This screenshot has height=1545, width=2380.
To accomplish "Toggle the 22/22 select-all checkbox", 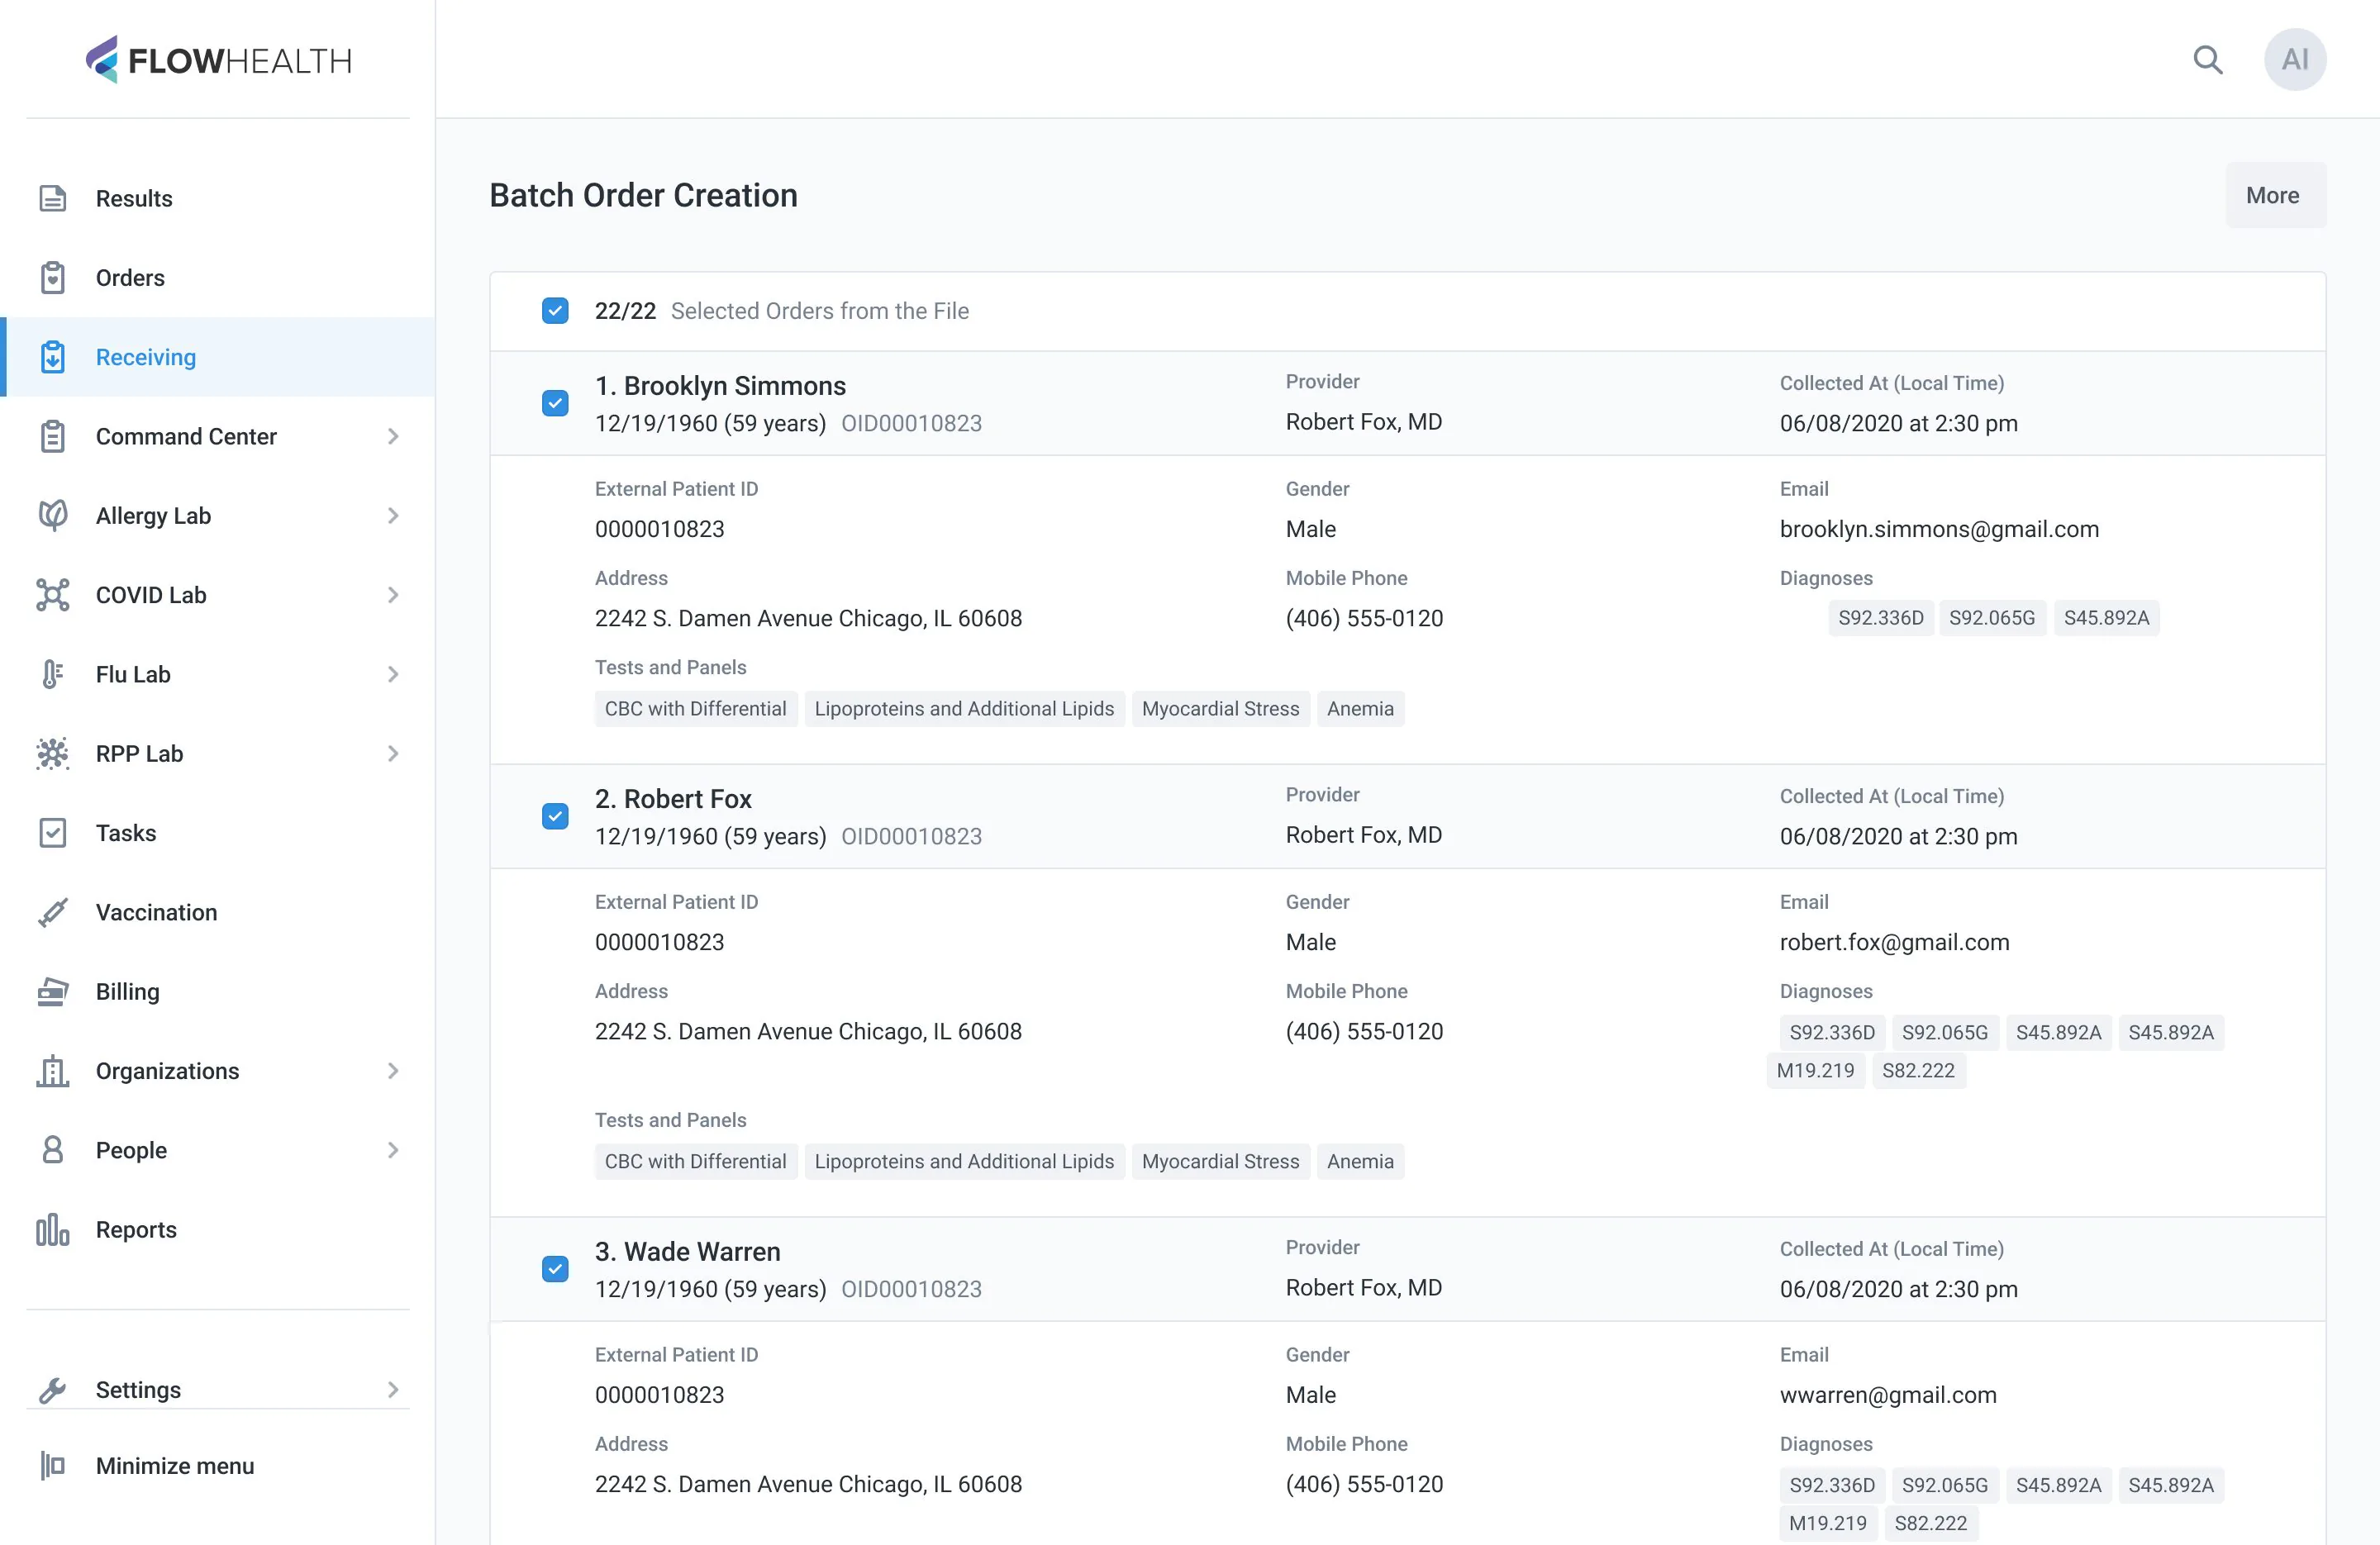I will coord(555,310).
